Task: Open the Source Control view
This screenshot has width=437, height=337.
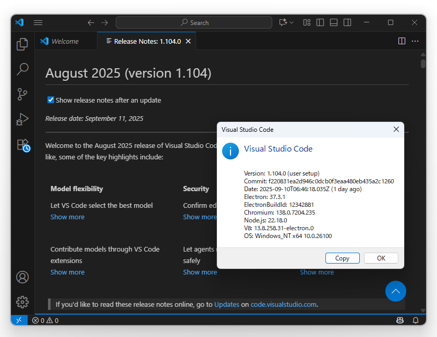Action: 22,94
